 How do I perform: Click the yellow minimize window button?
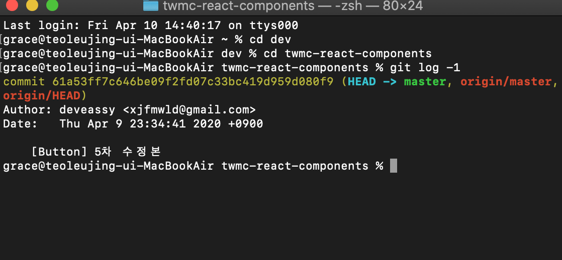(32, 5)
